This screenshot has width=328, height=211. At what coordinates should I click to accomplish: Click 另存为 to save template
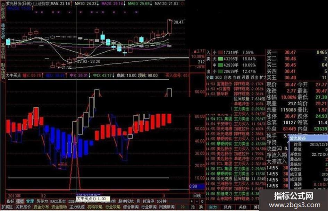point(42,201)
